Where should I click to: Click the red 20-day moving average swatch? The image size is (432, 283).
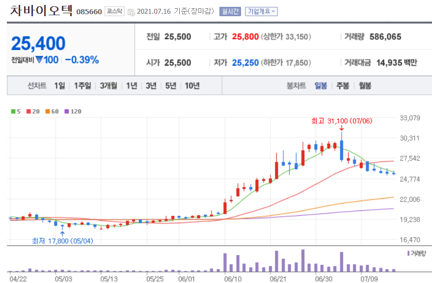point(28,111)
